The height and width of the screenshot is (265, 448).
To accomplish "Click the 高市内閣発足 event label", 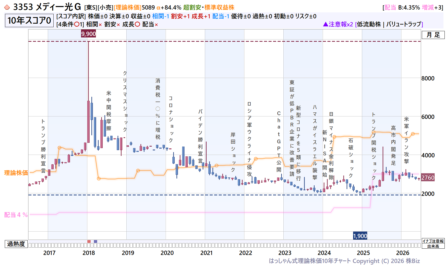I will click(x=393, y=146).
